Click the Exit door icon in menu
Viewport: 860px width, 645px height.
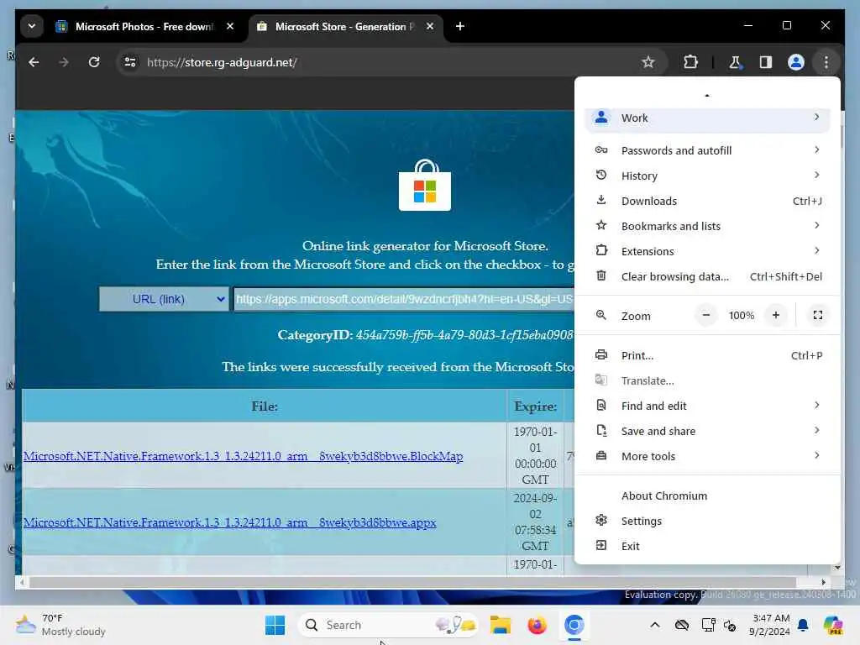pos(601,546)
